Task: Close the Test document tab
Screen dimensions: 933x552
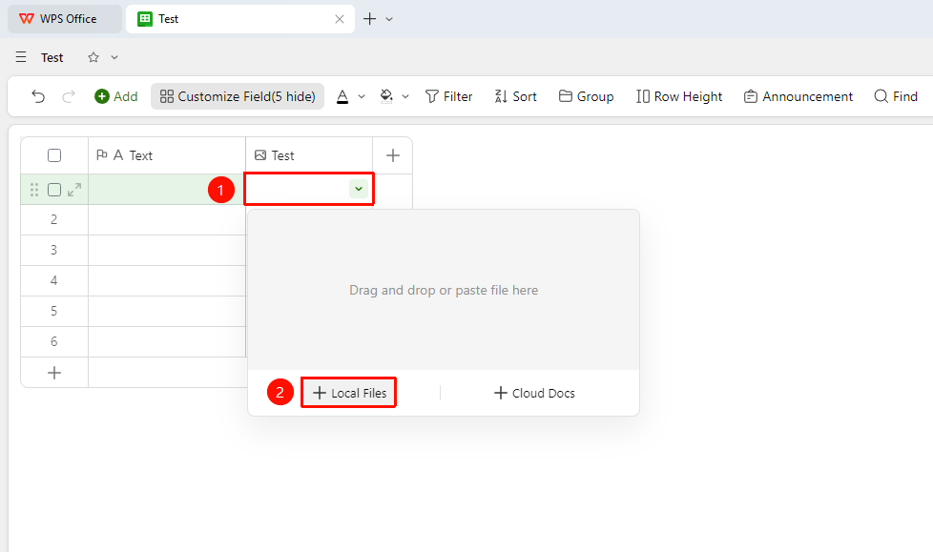Action: (340, 19)
